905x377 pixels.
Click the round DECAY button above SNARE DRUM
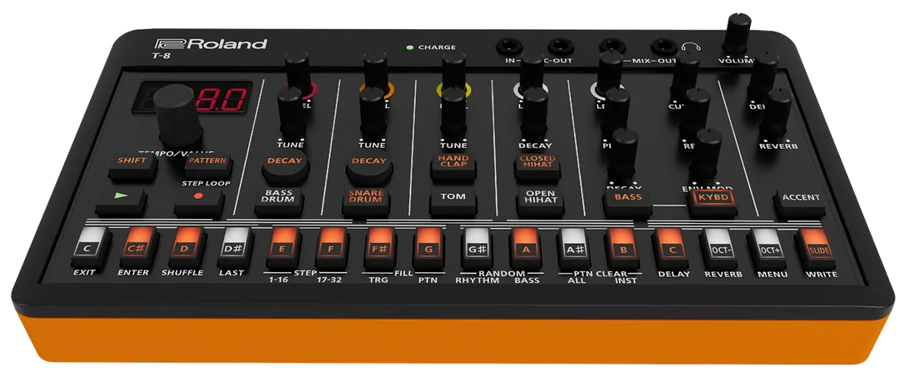pos(369,166)
